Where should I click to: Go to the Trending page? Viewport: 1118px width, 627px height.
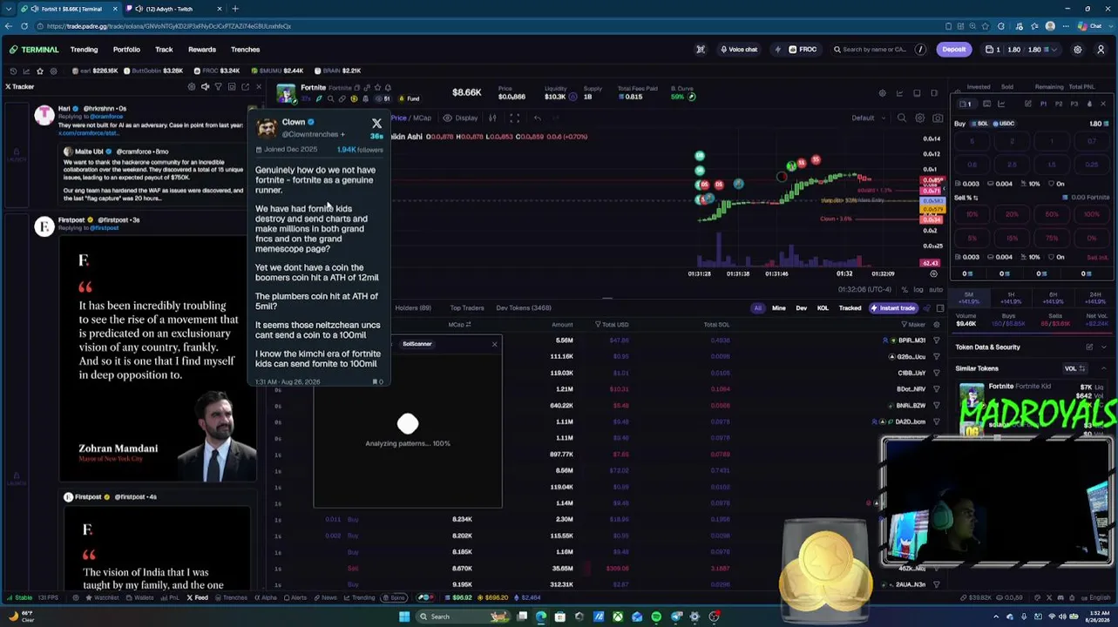pyautogui.click(x=84, y=50)
